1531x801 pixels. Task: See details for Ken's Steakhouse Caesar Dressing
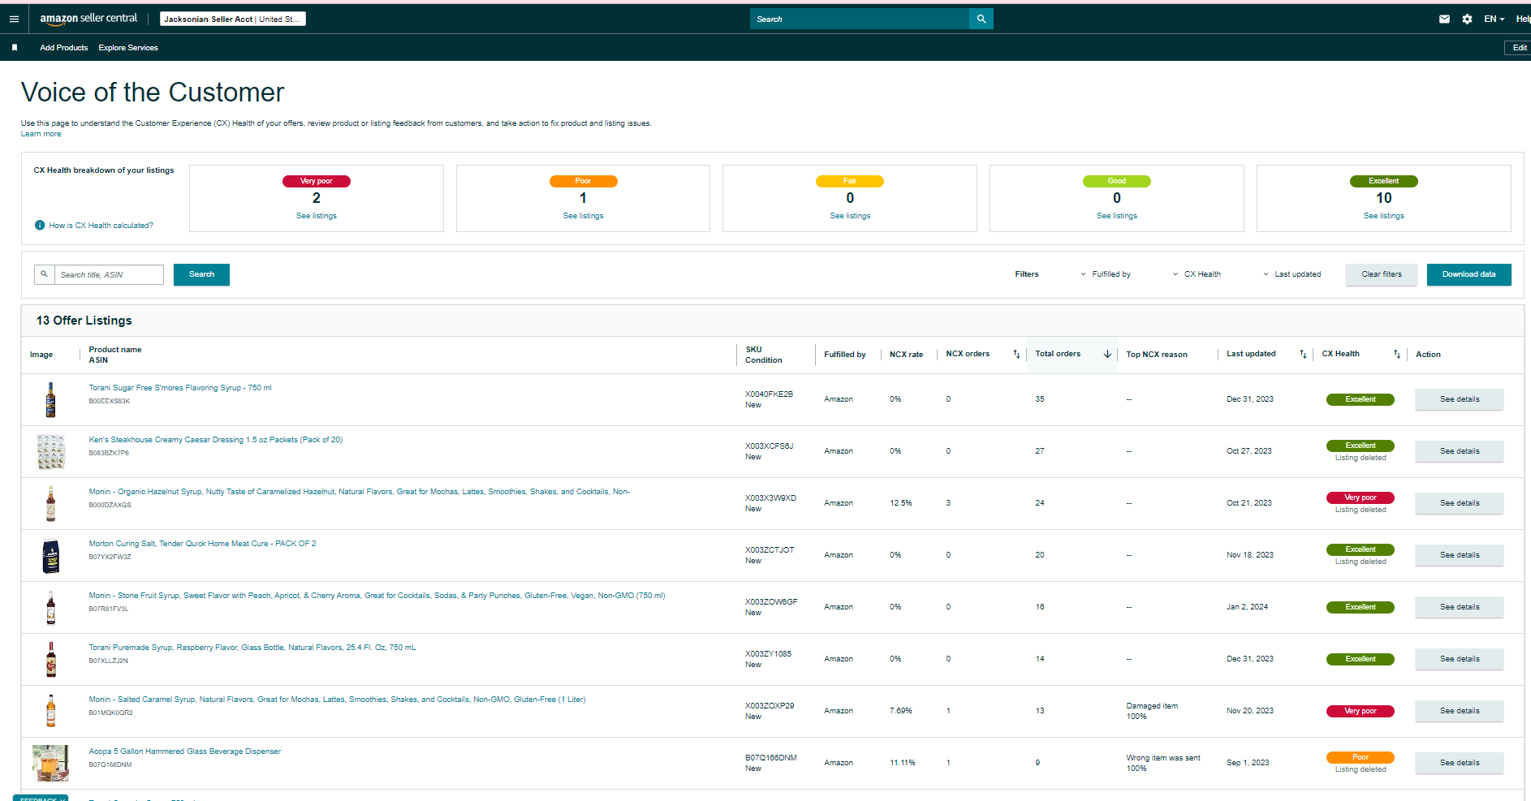[x=1460, y=451]
